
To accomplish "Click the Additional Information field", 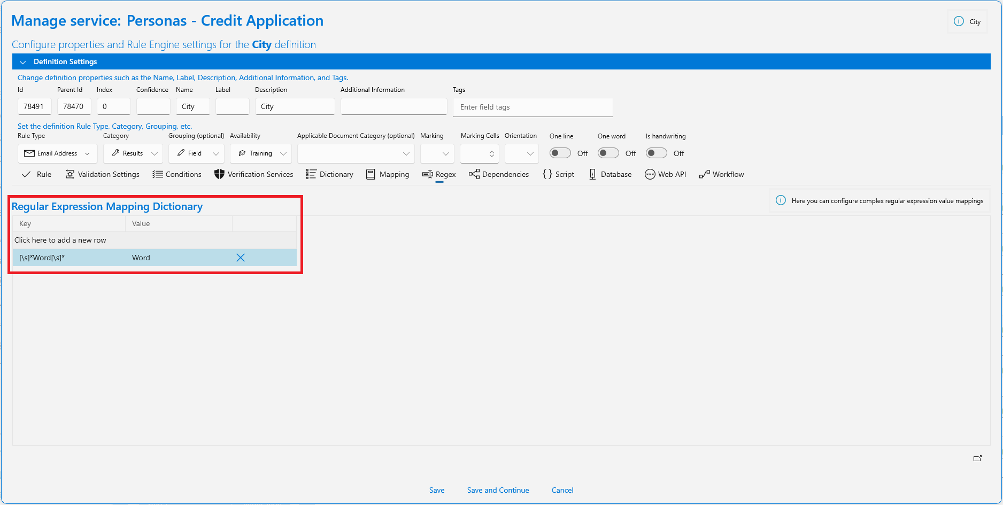I will pyautogui.click(x=394, y=106).
